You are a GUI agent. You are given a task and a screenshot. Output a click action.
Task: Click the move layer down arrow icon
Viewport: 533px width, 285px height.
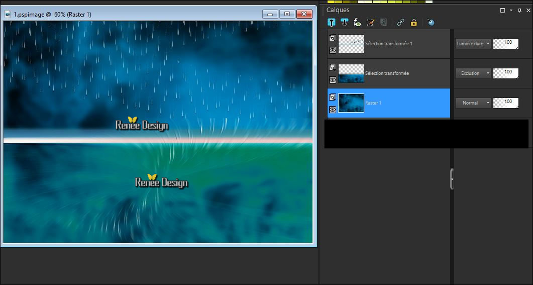pos(344,23)
